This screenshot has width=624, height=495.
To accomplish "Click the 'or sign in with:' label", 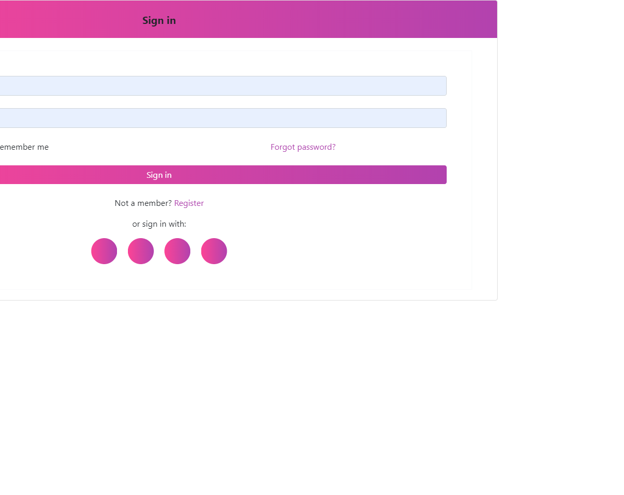I will [x=159, y=224].
